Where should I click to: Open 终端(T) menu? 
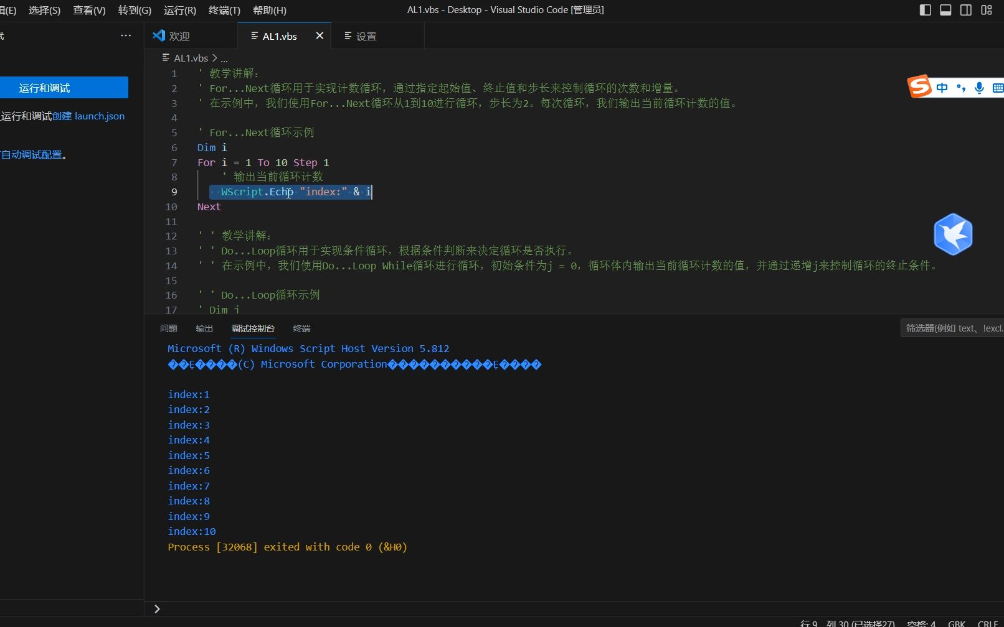224,10
